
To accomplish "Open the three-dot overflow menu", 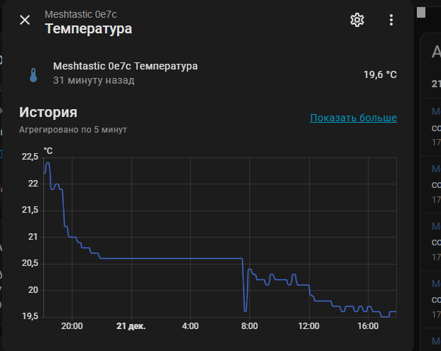I will 391,20.
